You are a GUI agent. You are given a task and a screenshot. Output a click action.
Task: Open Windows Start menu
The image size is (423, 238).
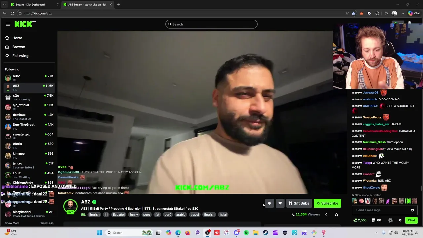tap(99, 233)
